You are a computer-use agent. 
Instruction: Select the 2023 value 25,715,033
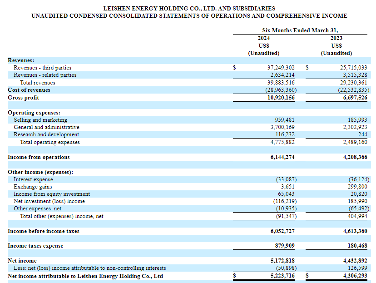tap(353, 68)
